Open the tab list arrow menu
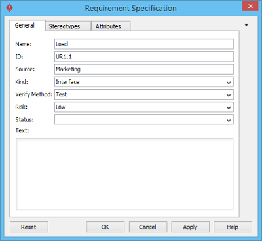262x241 pixels. (x=246, y=25)
